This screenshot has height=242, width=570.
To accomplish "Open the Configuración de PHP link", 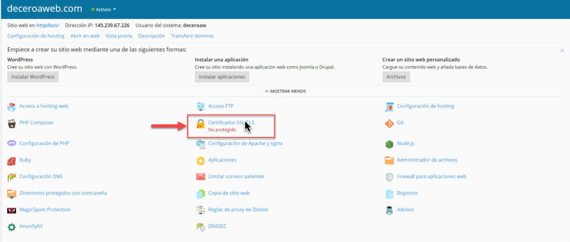I will coord(44,143).
